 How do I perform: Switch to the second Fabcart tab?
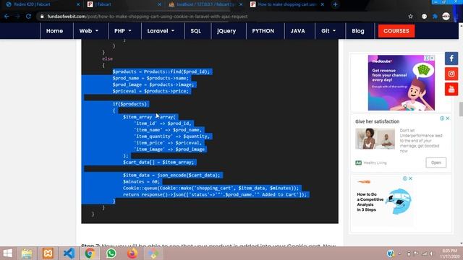[124, 4]
